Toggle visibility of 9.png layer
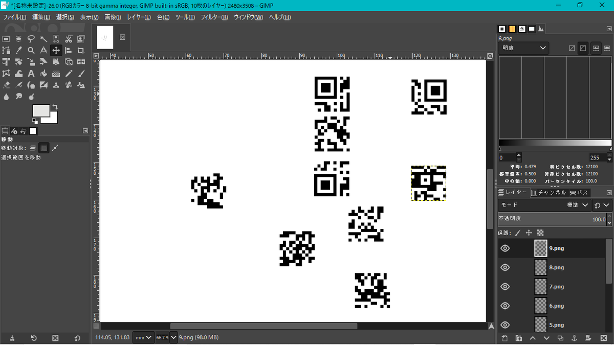 [x=505, y=248]
